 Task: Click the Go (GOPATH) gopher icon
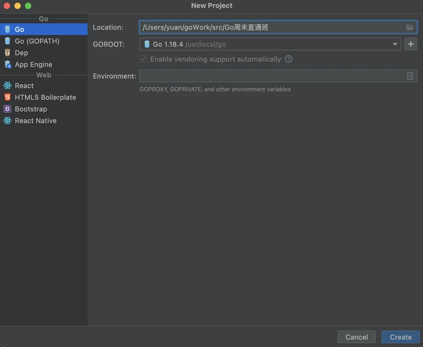(7, 41)
